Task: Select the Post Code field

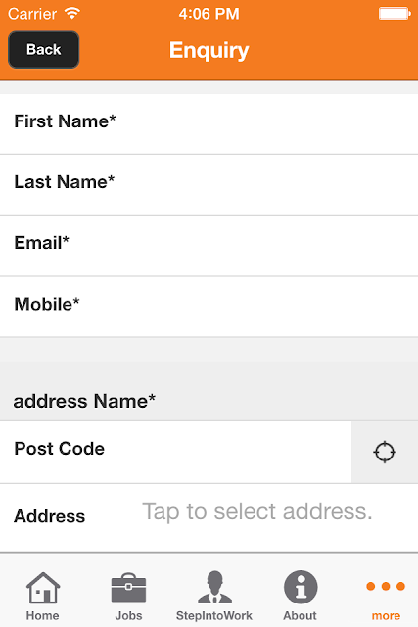Action: click(x=176, y=452)
